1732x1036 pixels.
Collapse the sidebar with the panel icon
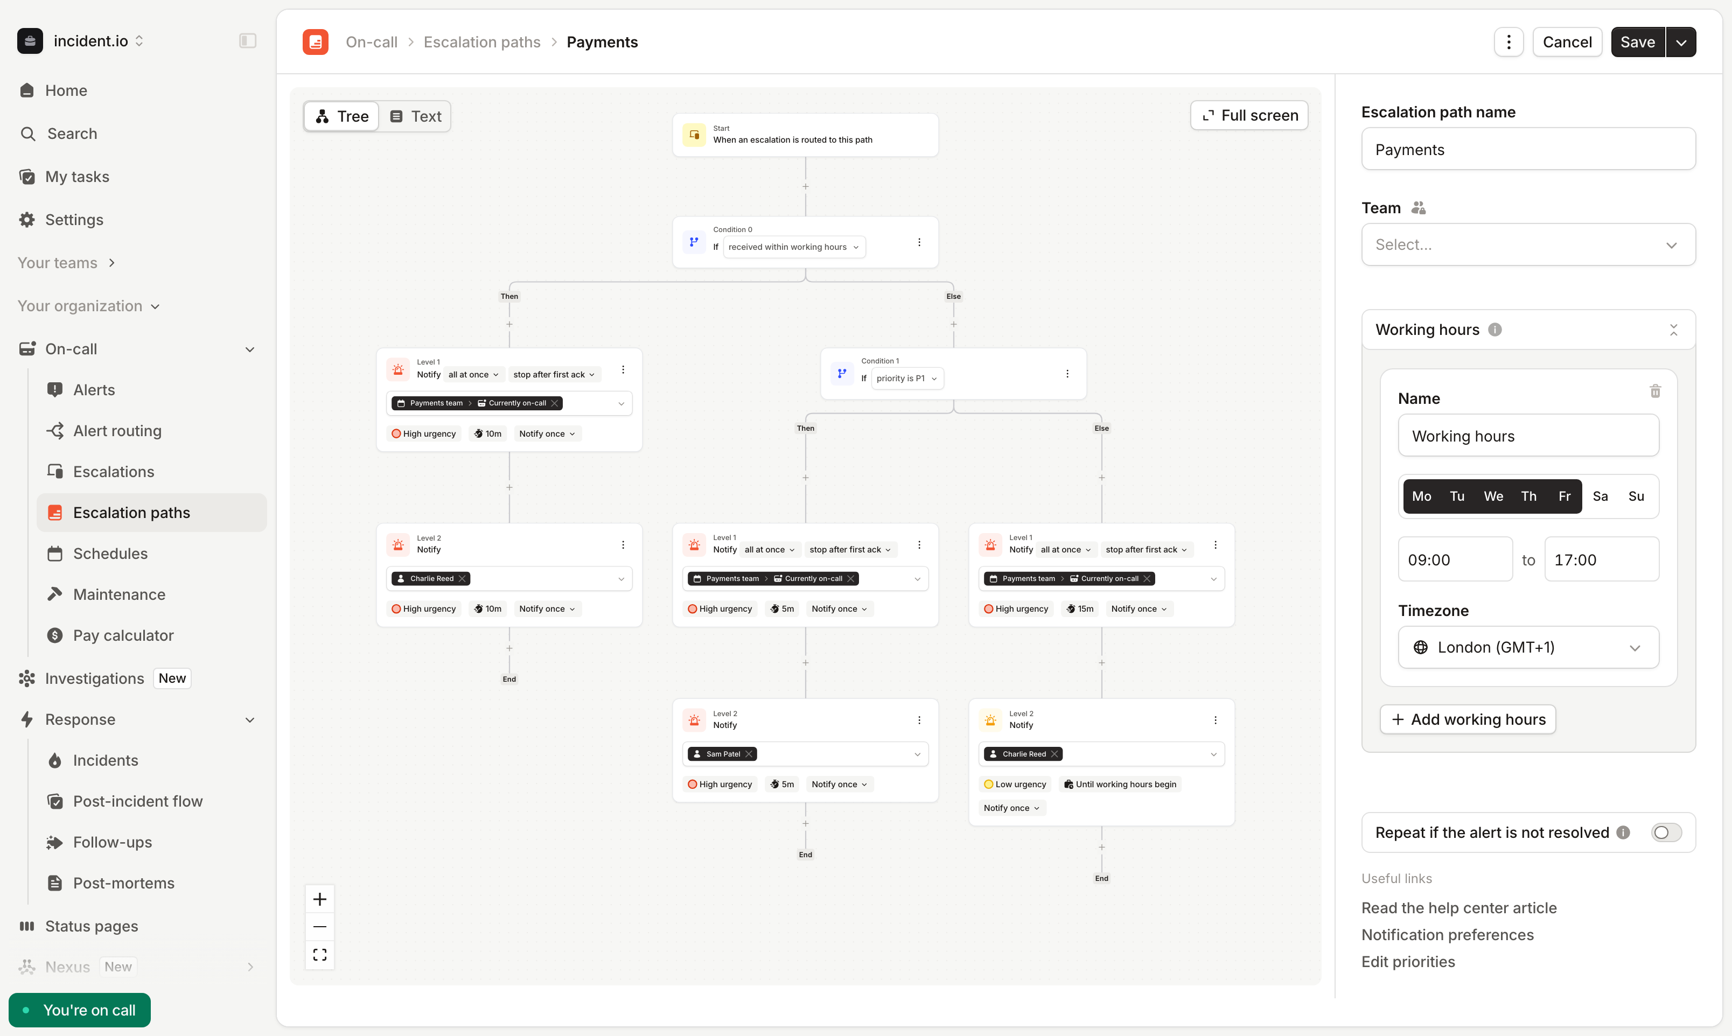click(247, 40)
